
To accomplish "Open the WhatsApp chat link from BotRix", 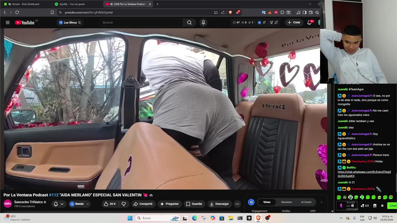I will 364,174.
